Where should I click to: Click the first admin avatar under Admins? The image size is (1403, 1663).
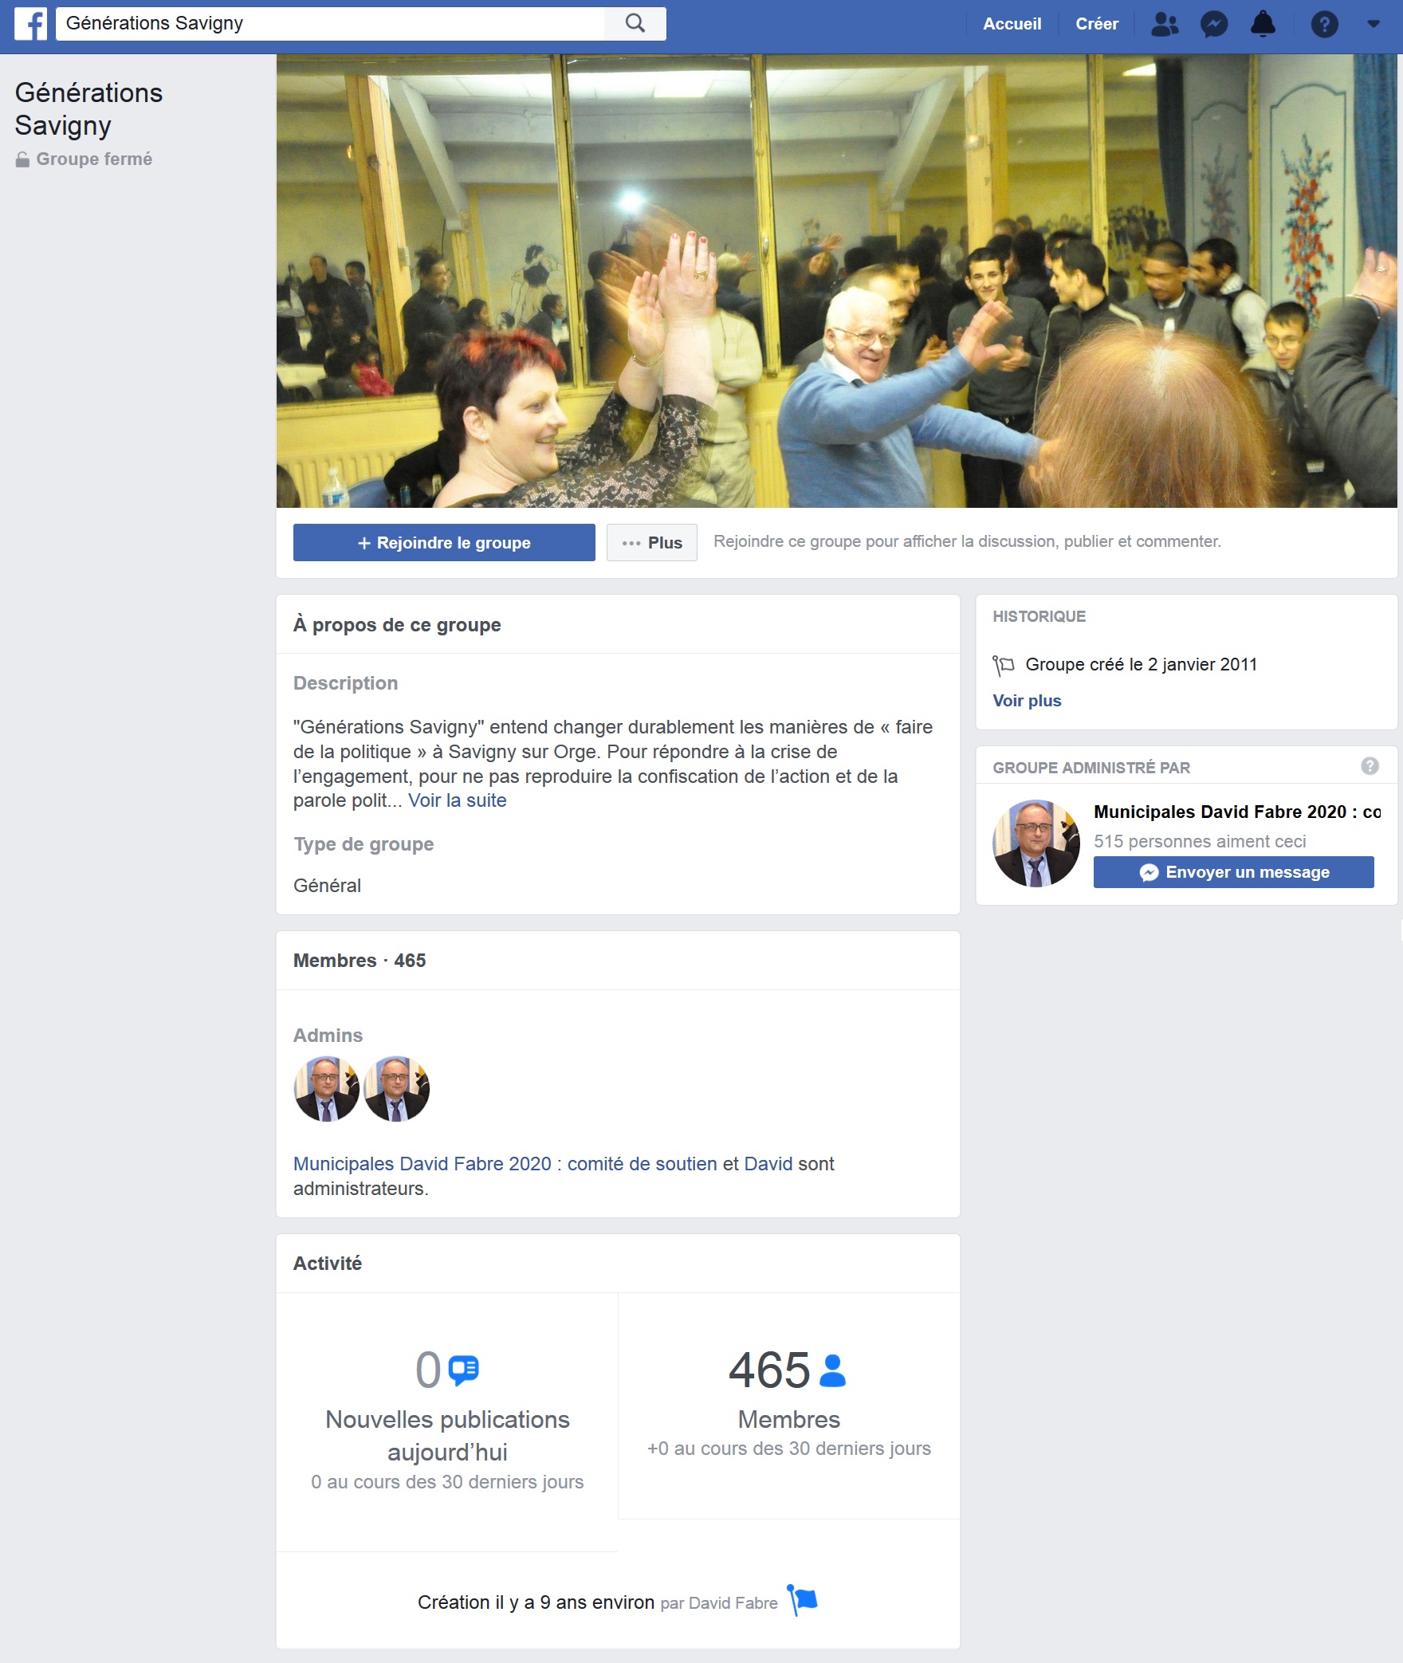tap(327, 1089)
